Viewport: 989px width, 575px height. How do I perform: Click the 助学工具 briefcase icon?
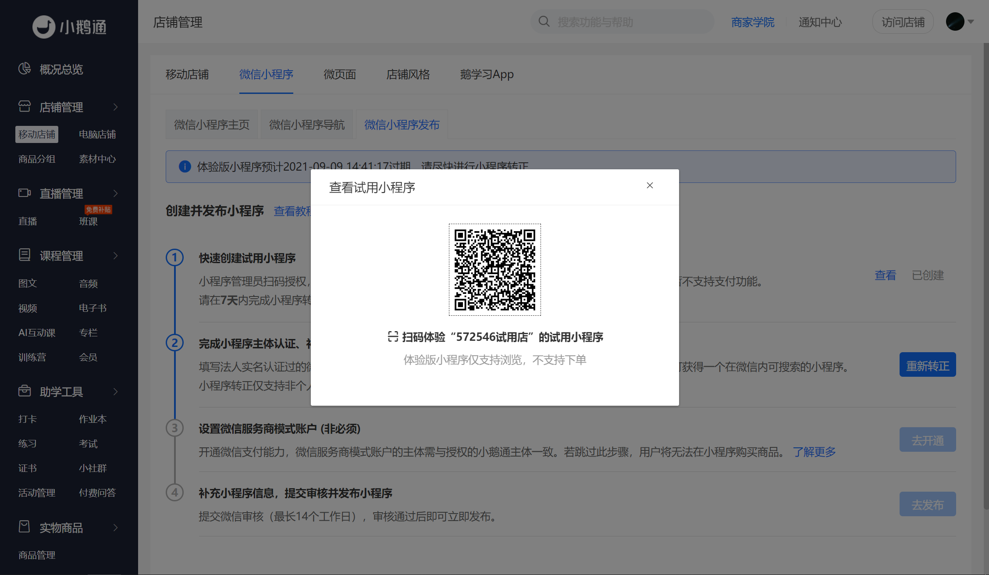click(25, 390)
